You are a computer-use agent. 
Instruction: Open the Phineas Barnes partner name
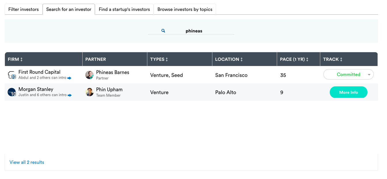click(113, 72)
